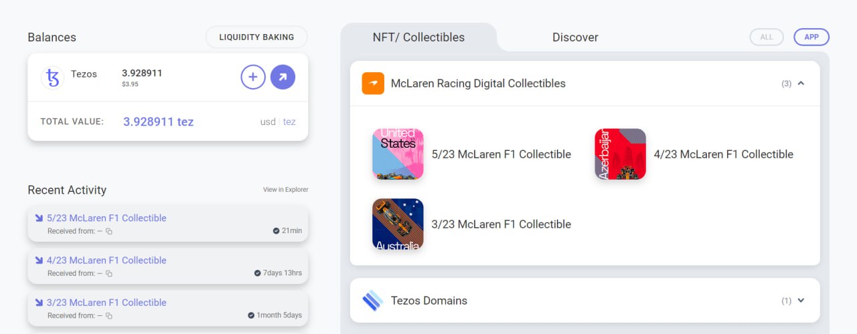Click the plus button to buy Tezos
This screenshot has height=334, width=857.
click(x=253, y=77)
